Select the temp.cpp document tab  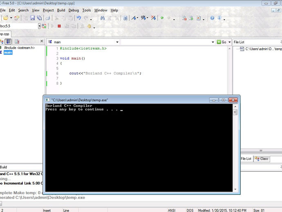[x=4, y=34]
